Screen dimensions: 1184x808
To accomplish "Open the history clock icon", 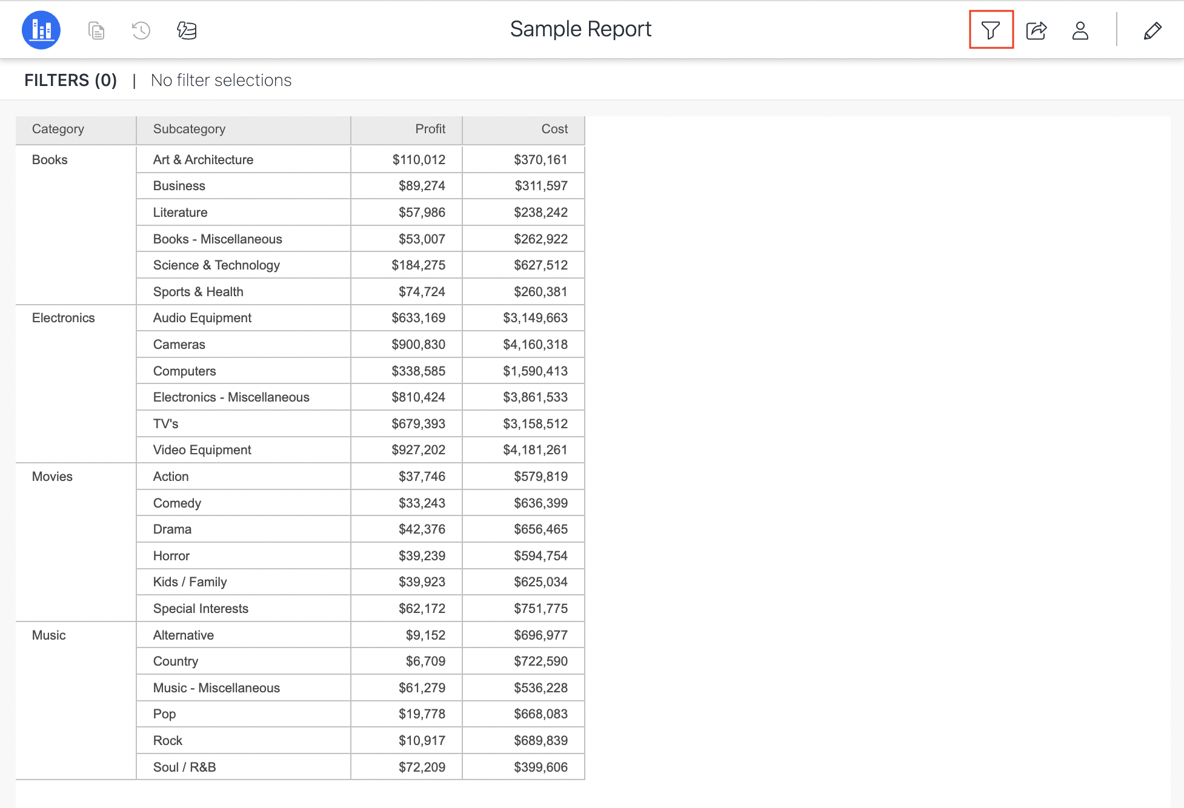I will click(x=141, y=30).
